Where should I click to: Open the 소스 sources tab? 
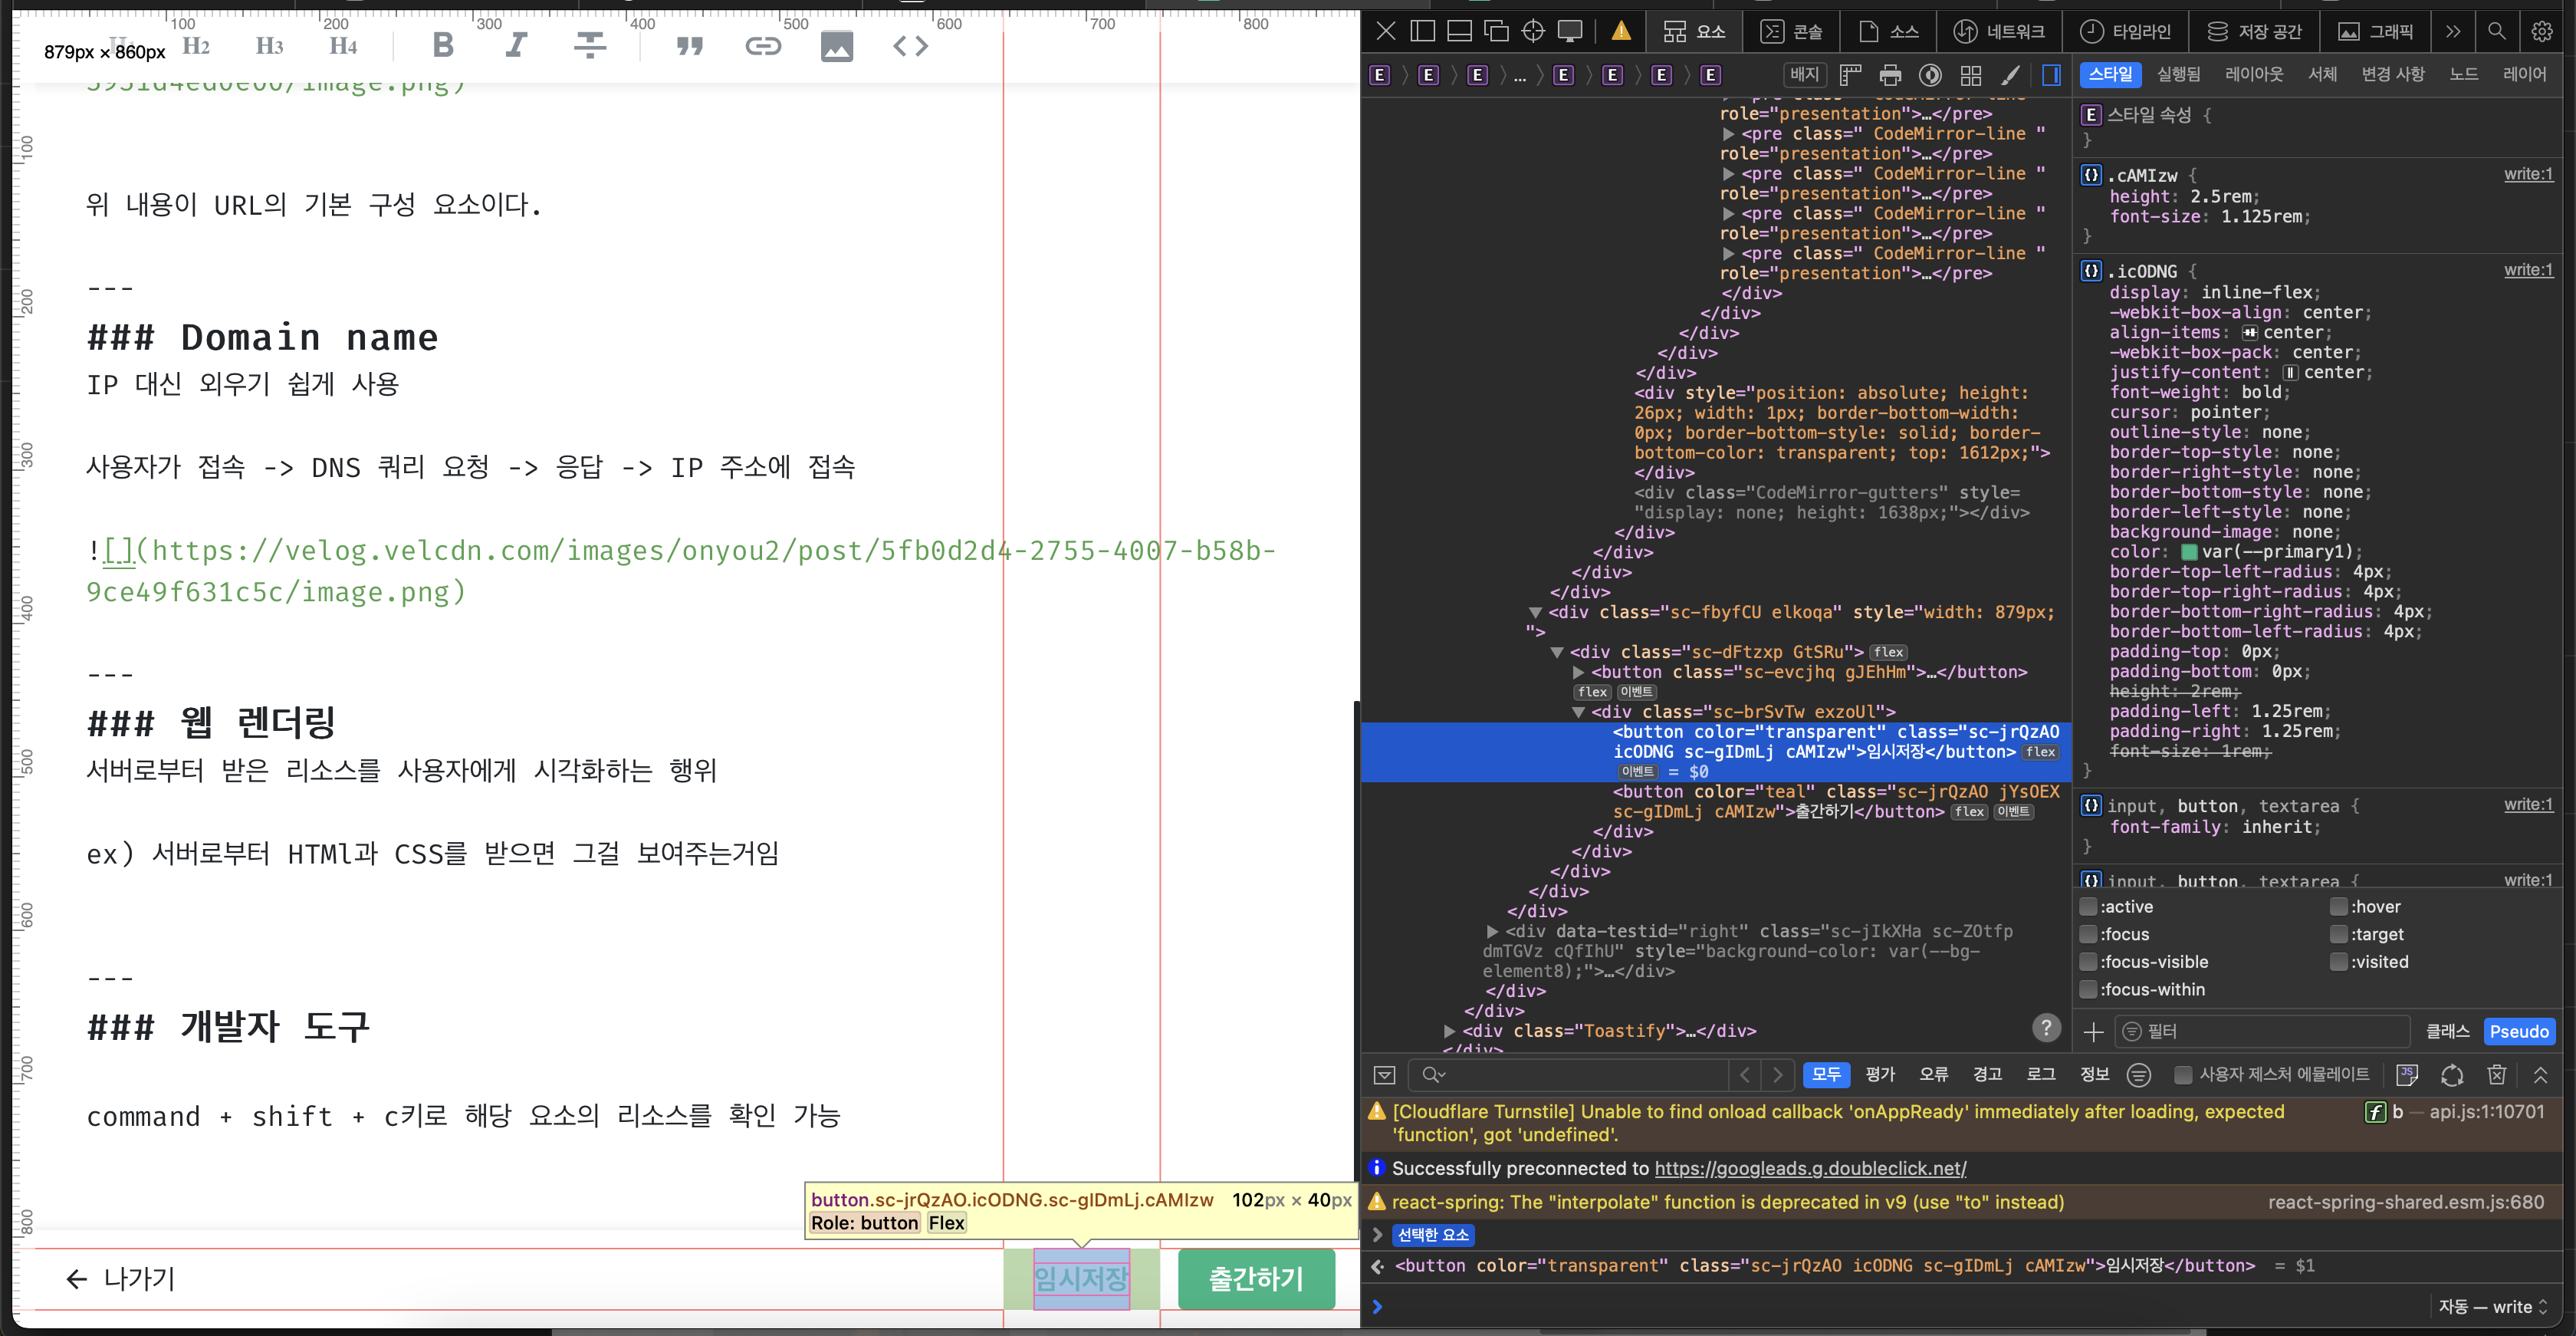point(1889,31)
